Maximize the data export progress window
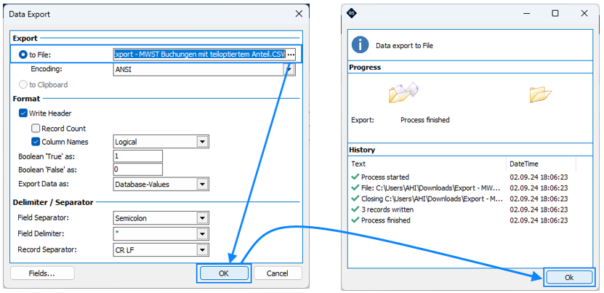Screen dimensions: 604x293 pyautogui.click(x=555, y=14)
